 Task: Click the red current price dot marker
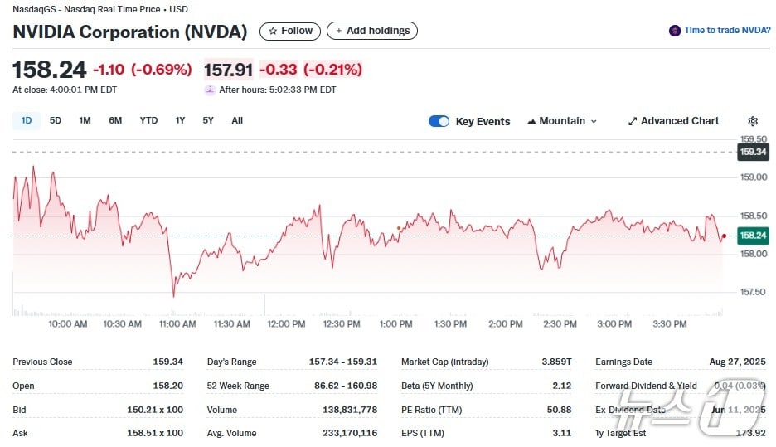[724, 236]
